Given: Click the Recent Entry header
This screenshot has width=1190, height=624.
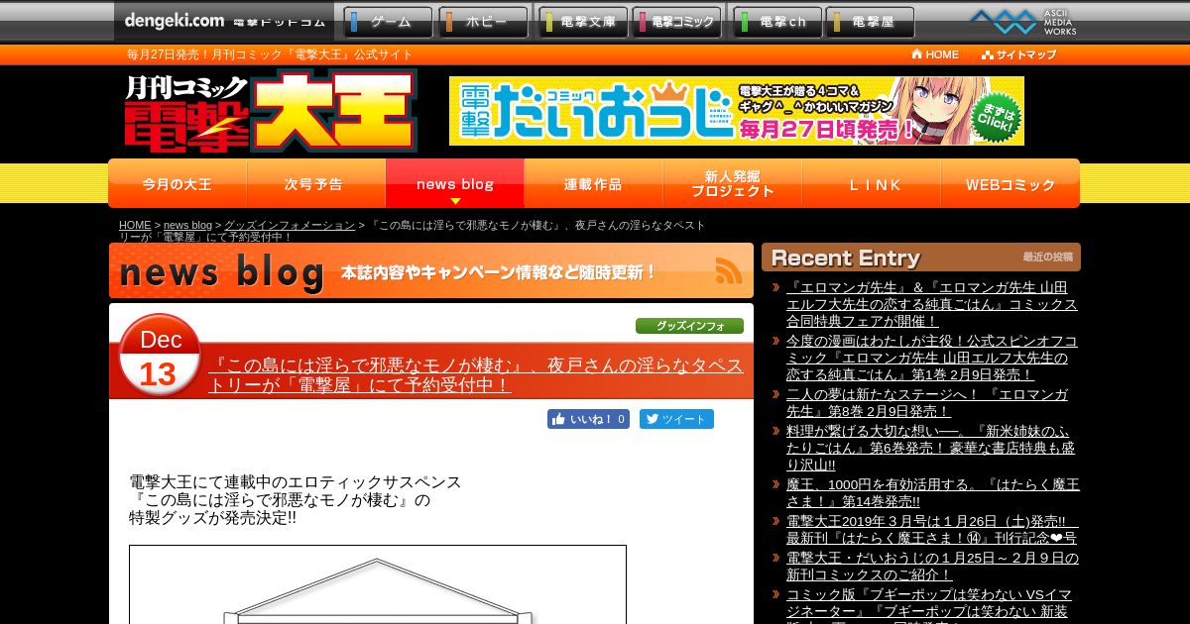Looking at the screenshot, I should pos(921,258).
